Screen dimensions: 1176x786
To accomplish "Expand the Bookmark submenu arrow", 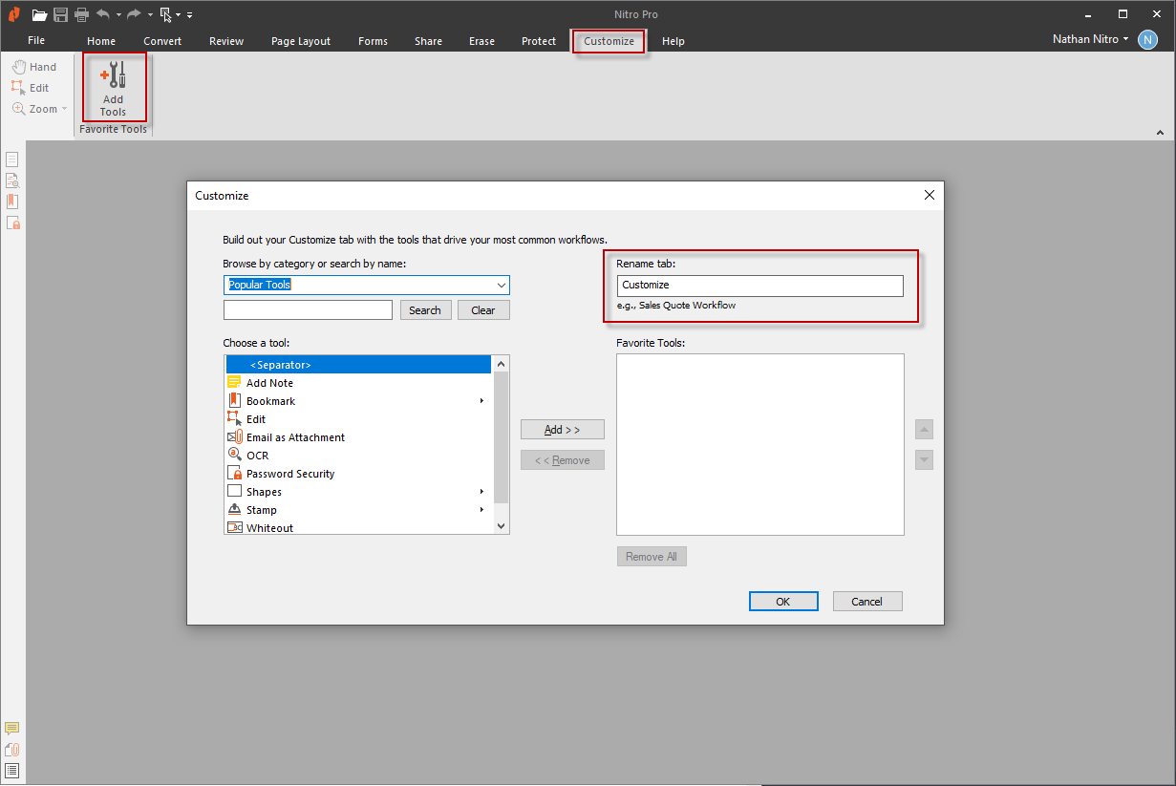I will (x=482, y=401).
